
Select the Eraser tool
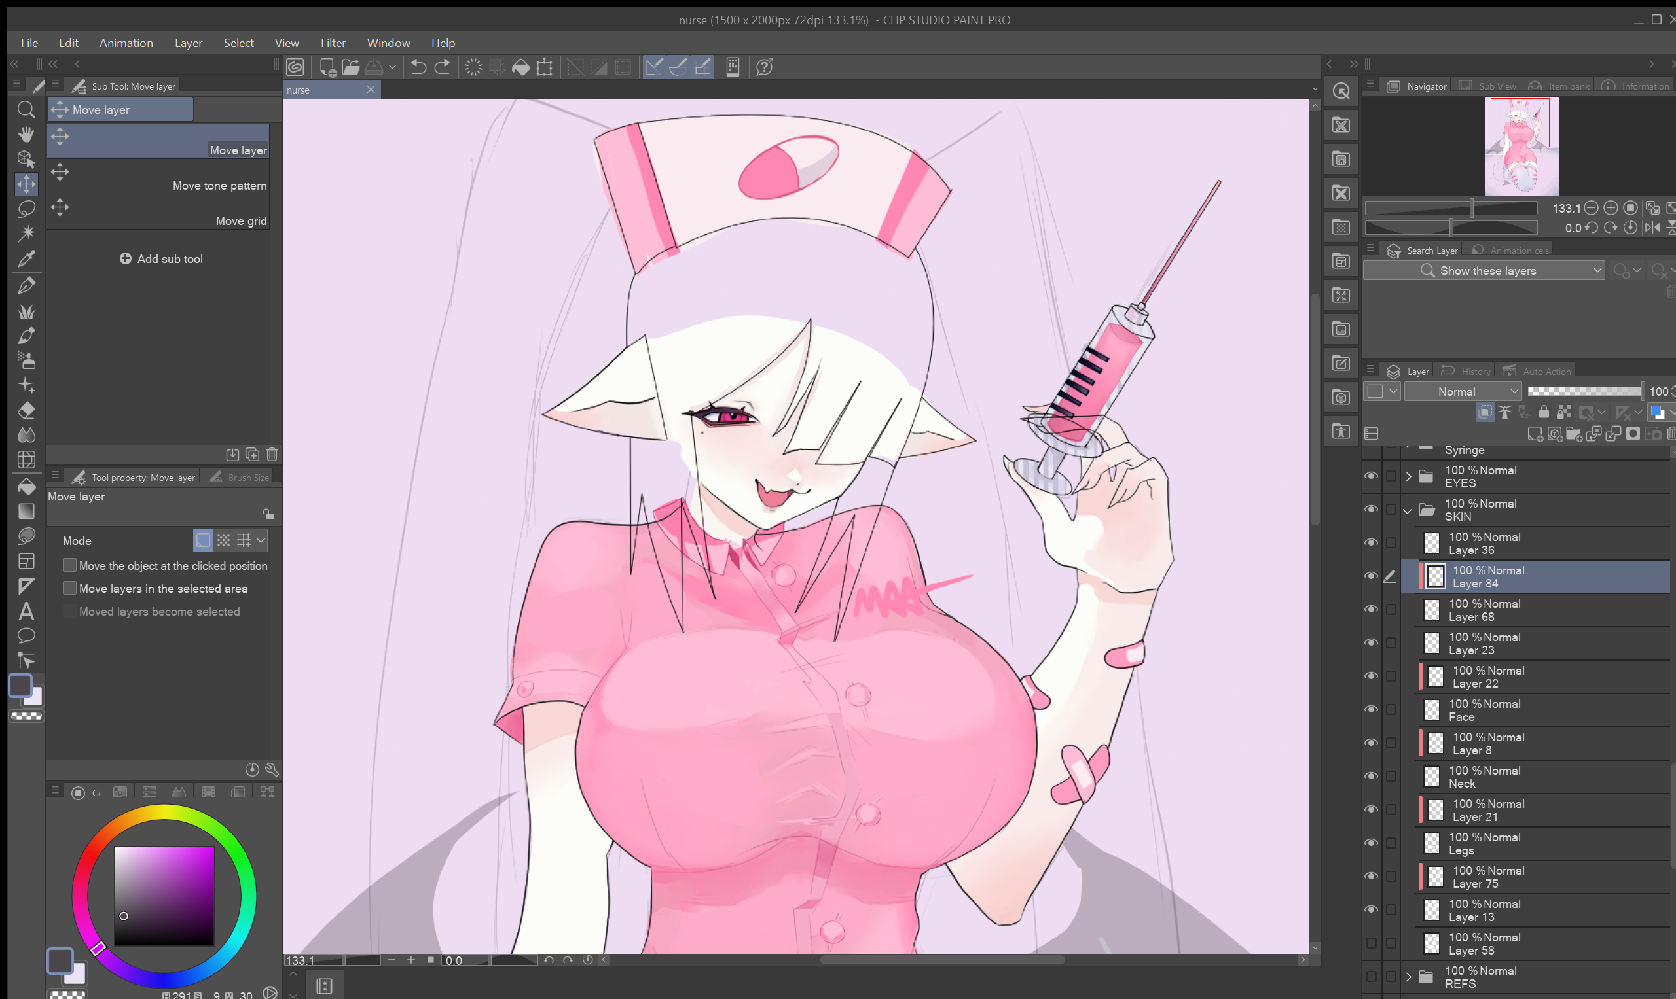click(x=26, y=410)
